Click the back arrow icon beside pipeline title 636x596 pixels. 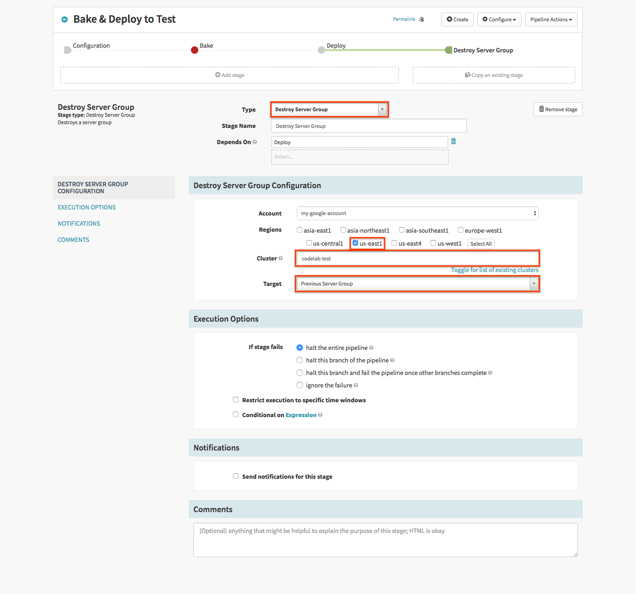(64, 19)
